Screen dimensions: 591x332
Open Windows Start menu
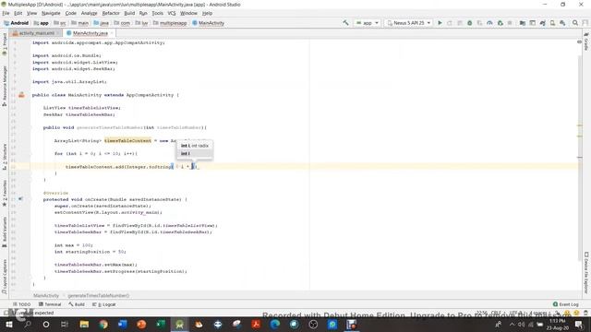point(9,324)
